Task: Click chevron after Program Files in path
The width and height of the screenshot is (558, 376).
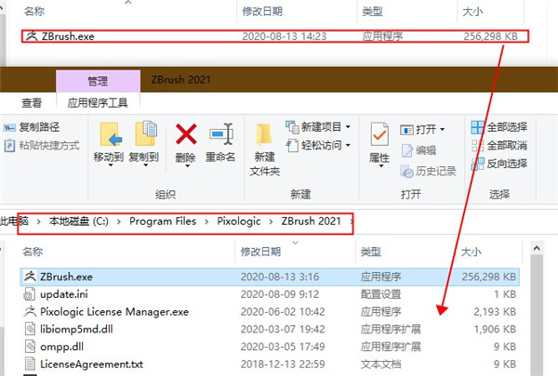Action: (206, 222)
